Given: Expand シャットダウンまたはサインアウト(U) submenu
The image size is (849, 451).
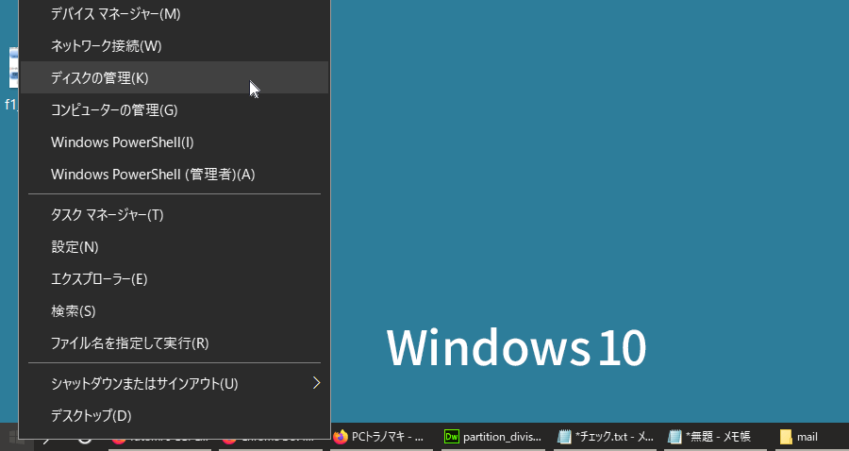Looking at the screenshot, I should [175, 384].
